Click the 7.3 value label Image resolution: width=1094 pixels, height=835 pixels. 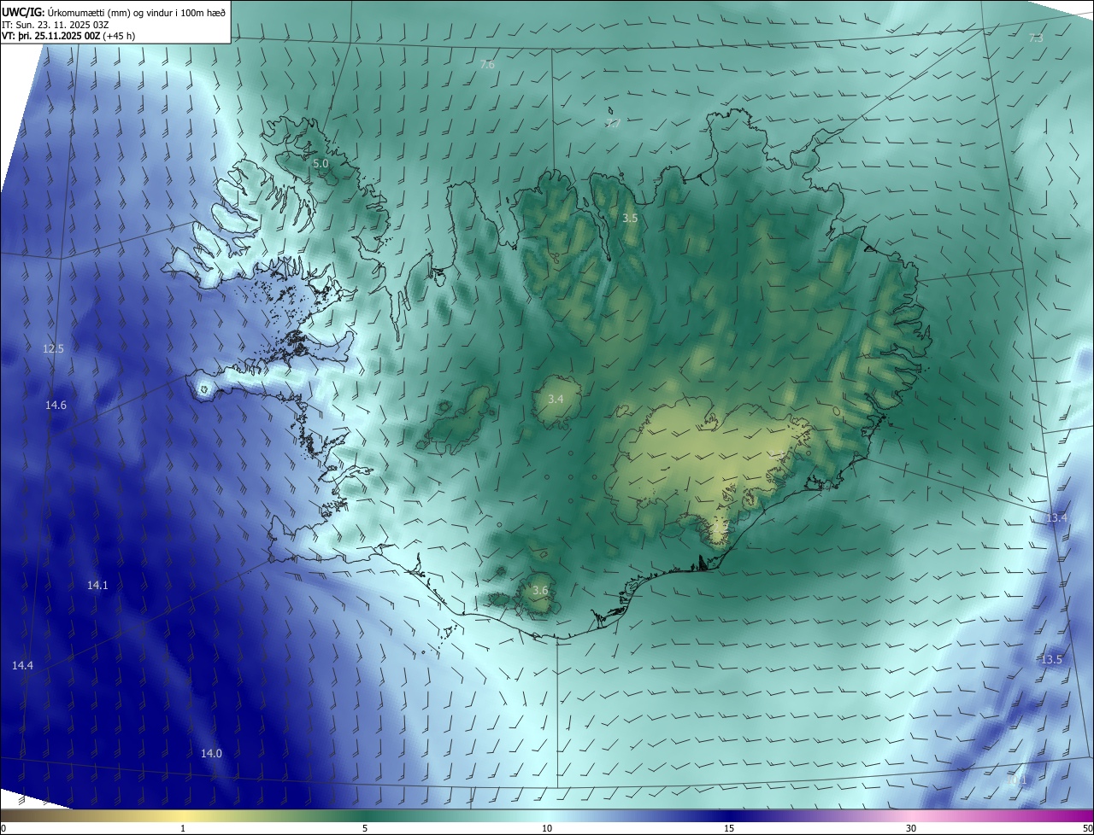click(x=1036, y=38)
